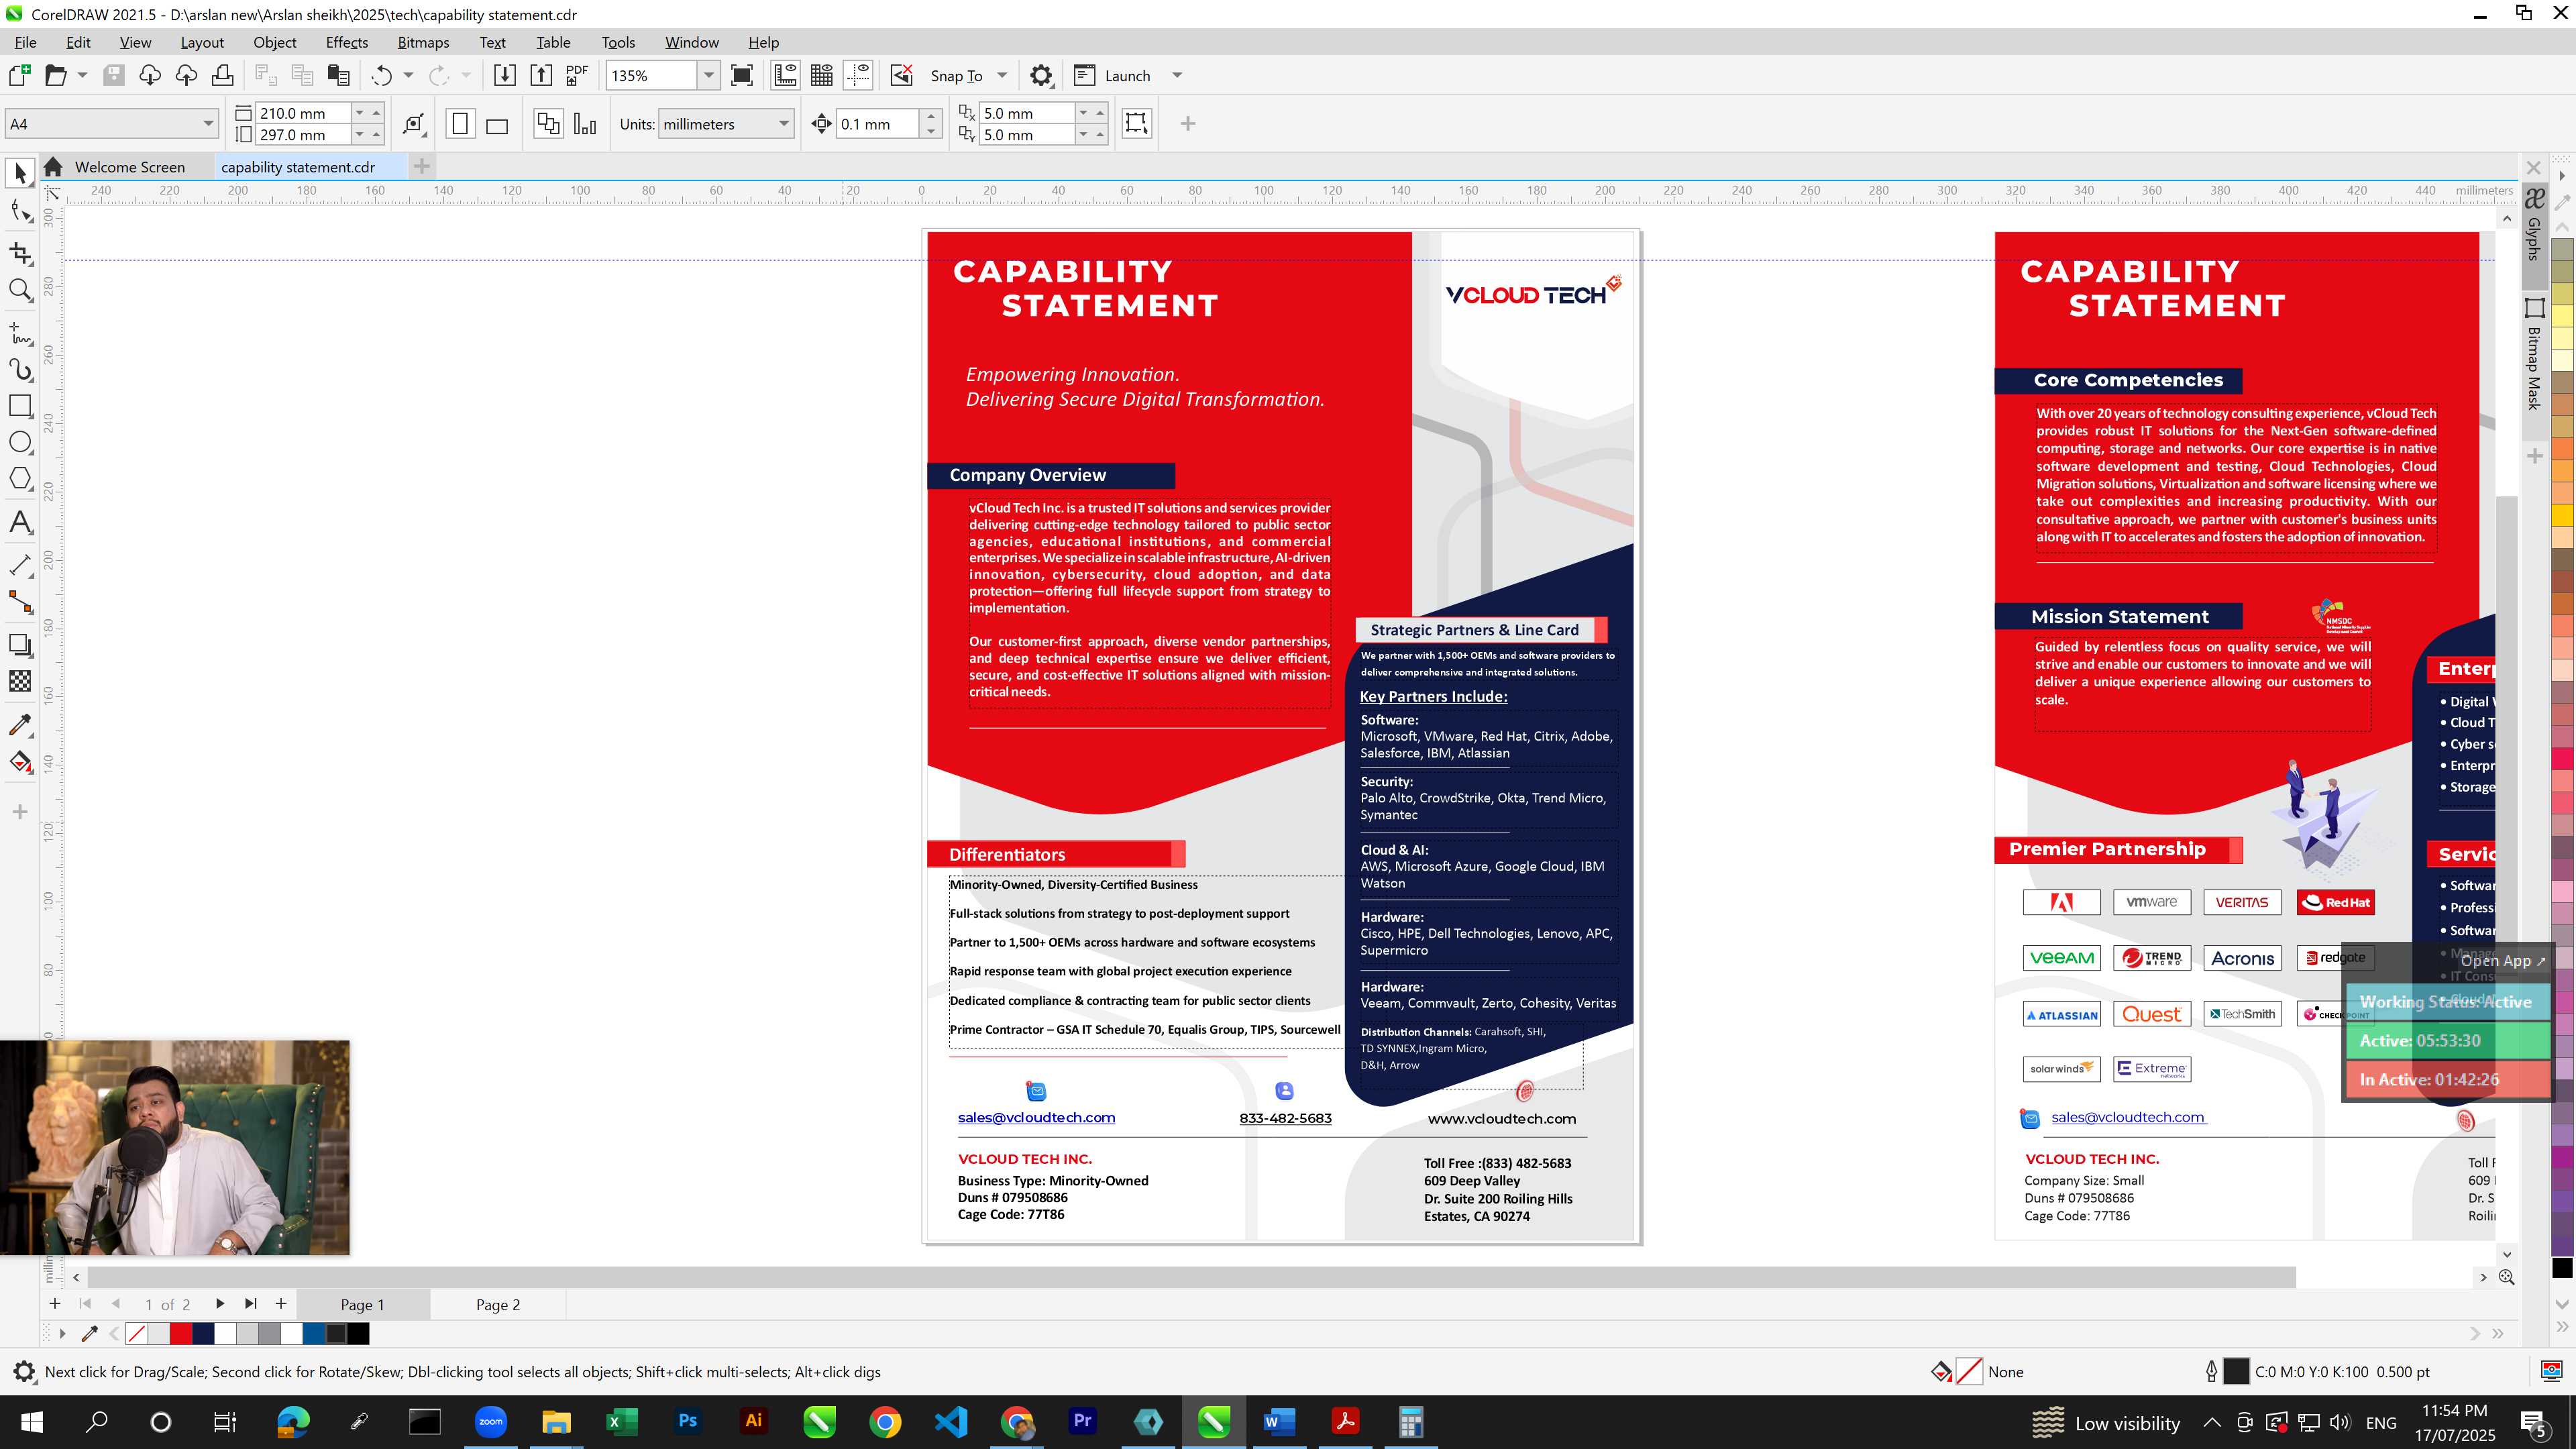Click Publish to PDF icon
The image size is (2576, 1449).
pos(577,75)
